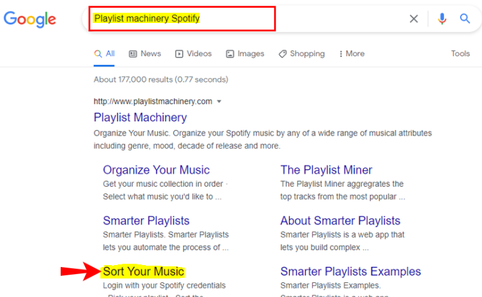Switch to the News tab

pos(144,54)
